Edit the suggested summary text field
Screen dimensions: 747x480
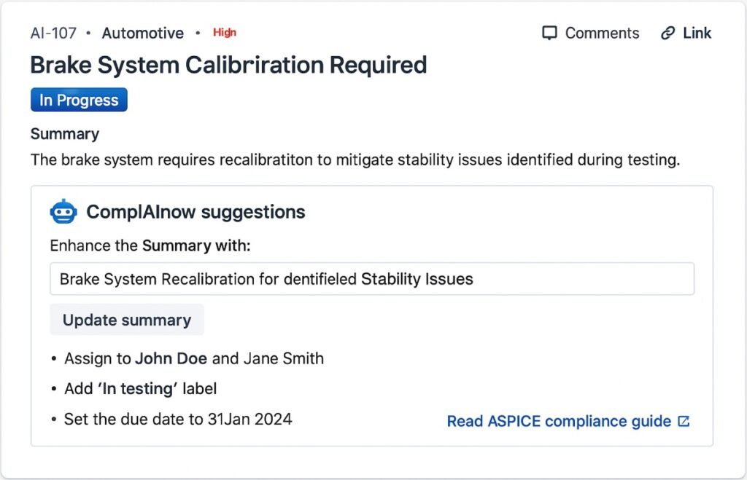(372, 278)
